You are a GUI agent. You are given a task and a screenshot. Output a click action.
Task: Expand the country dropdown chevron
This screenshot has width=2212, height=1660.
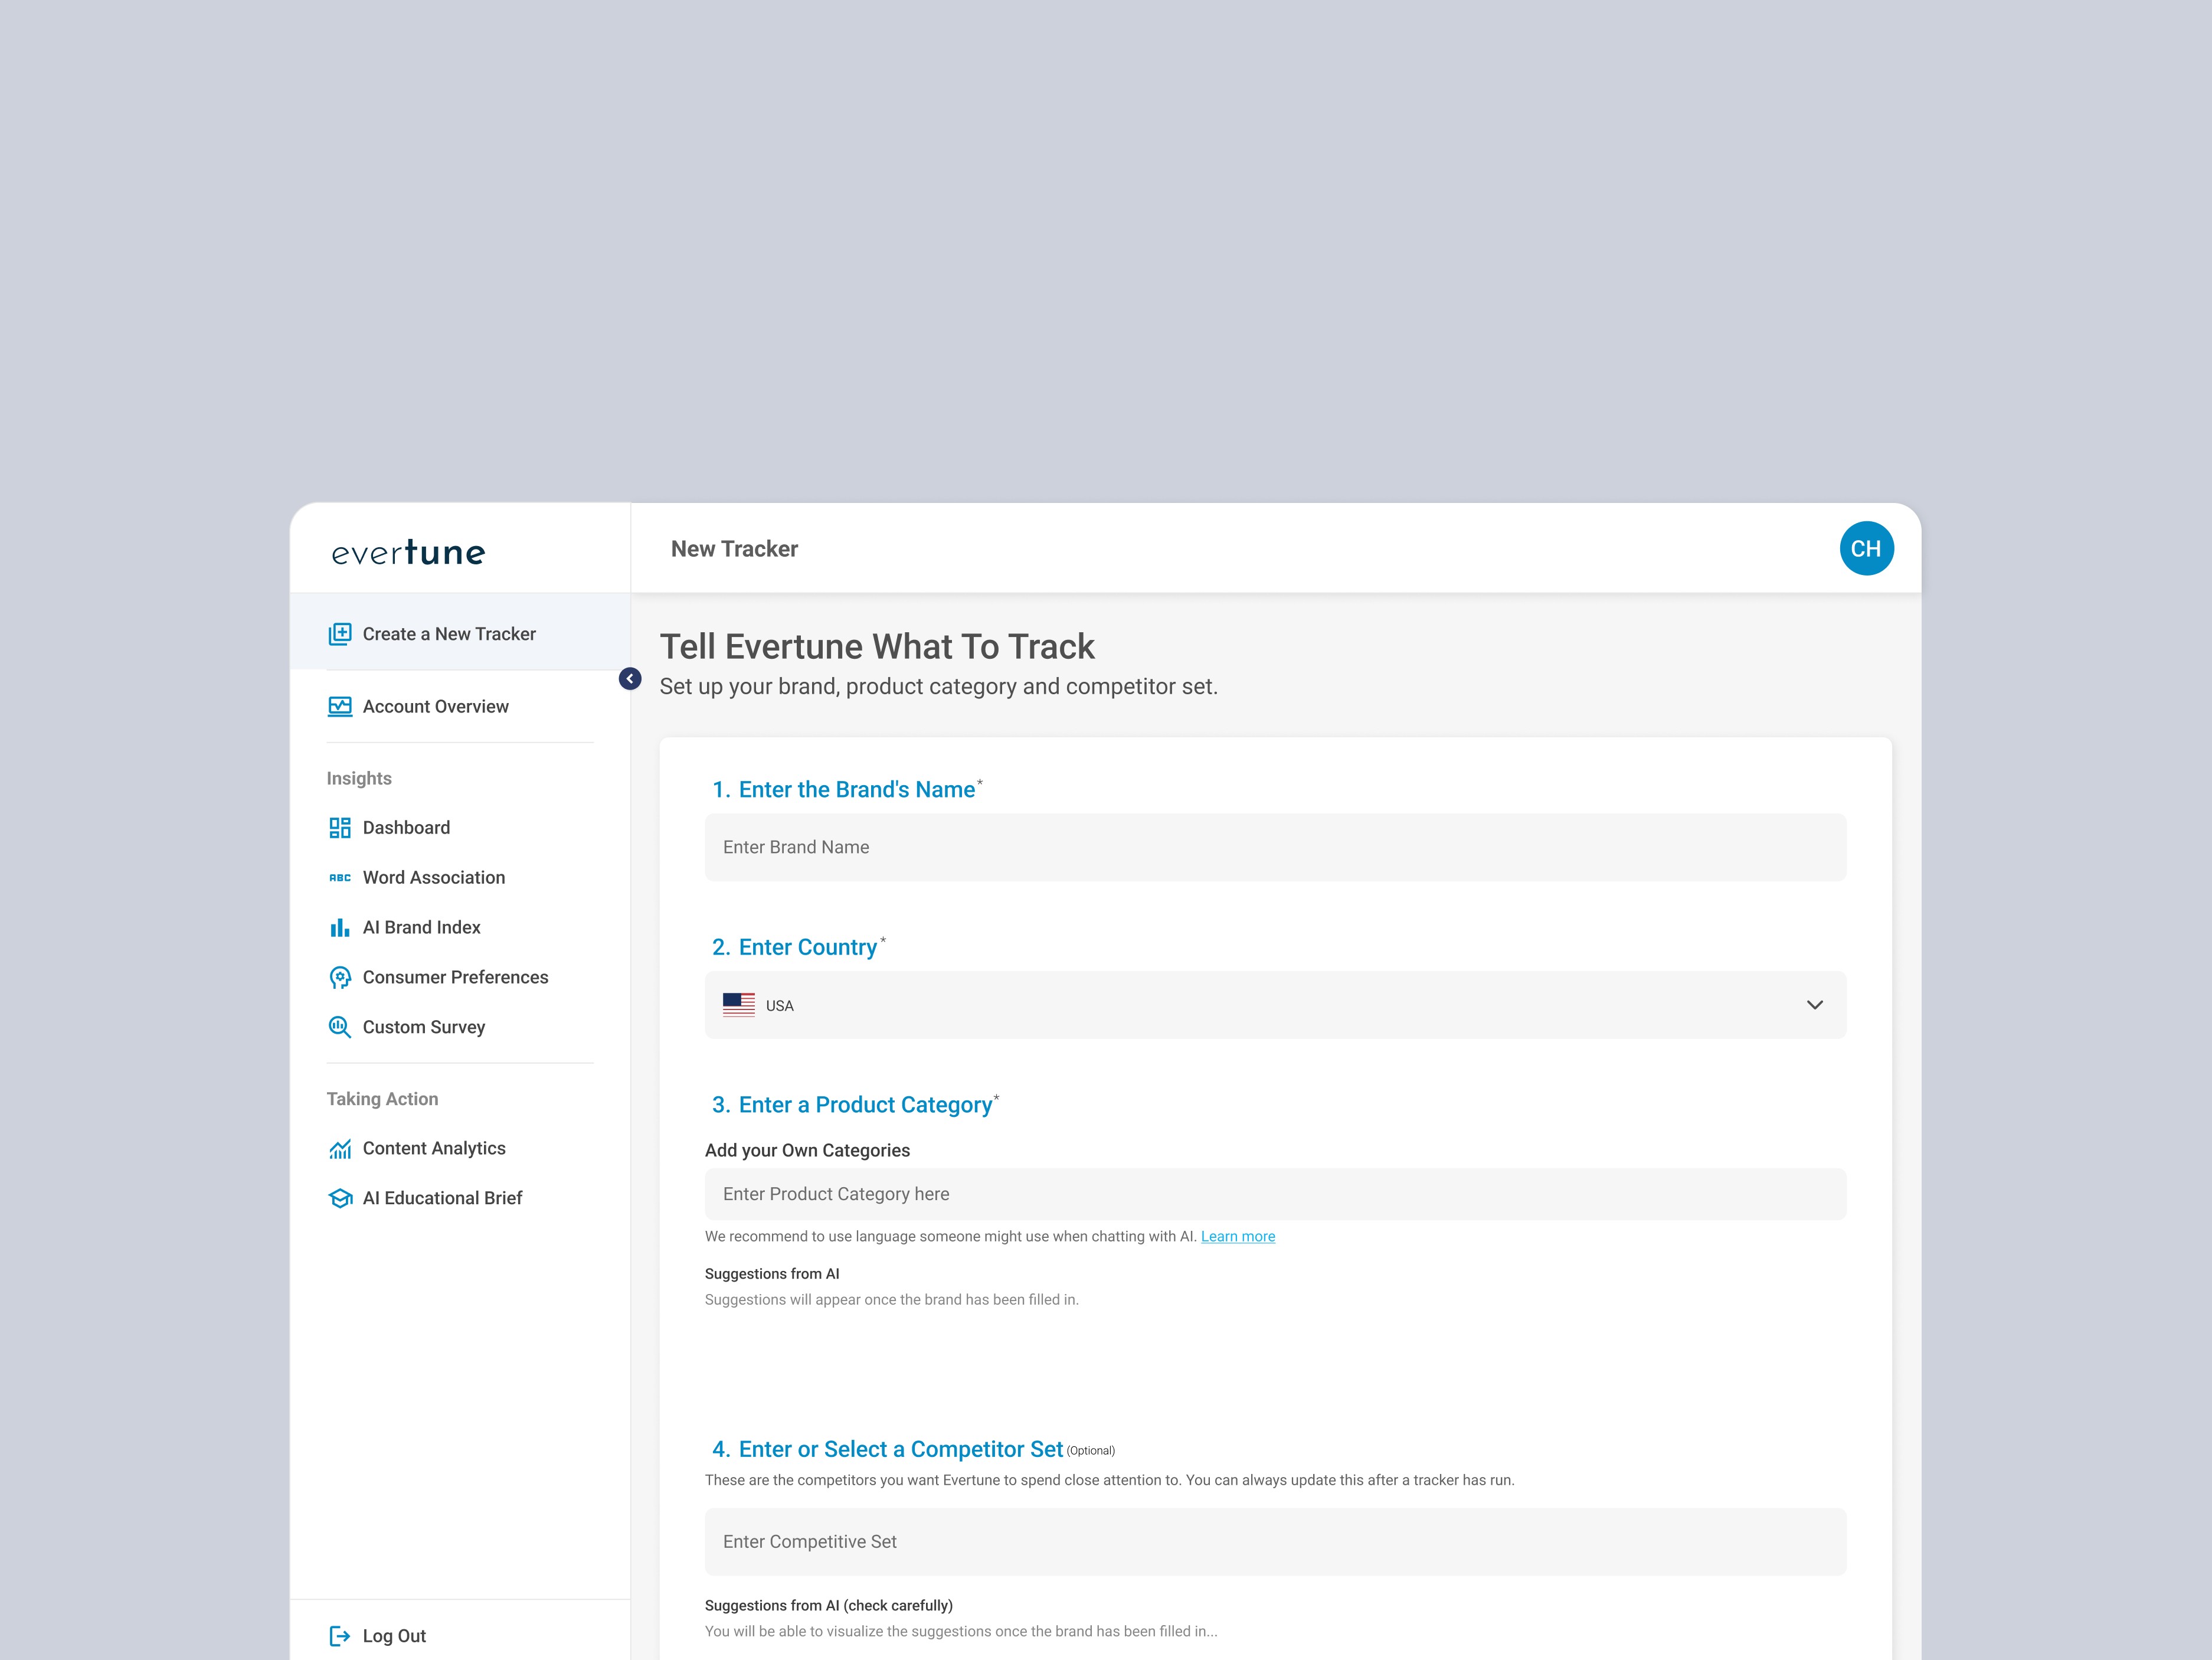point(1814,1005)
